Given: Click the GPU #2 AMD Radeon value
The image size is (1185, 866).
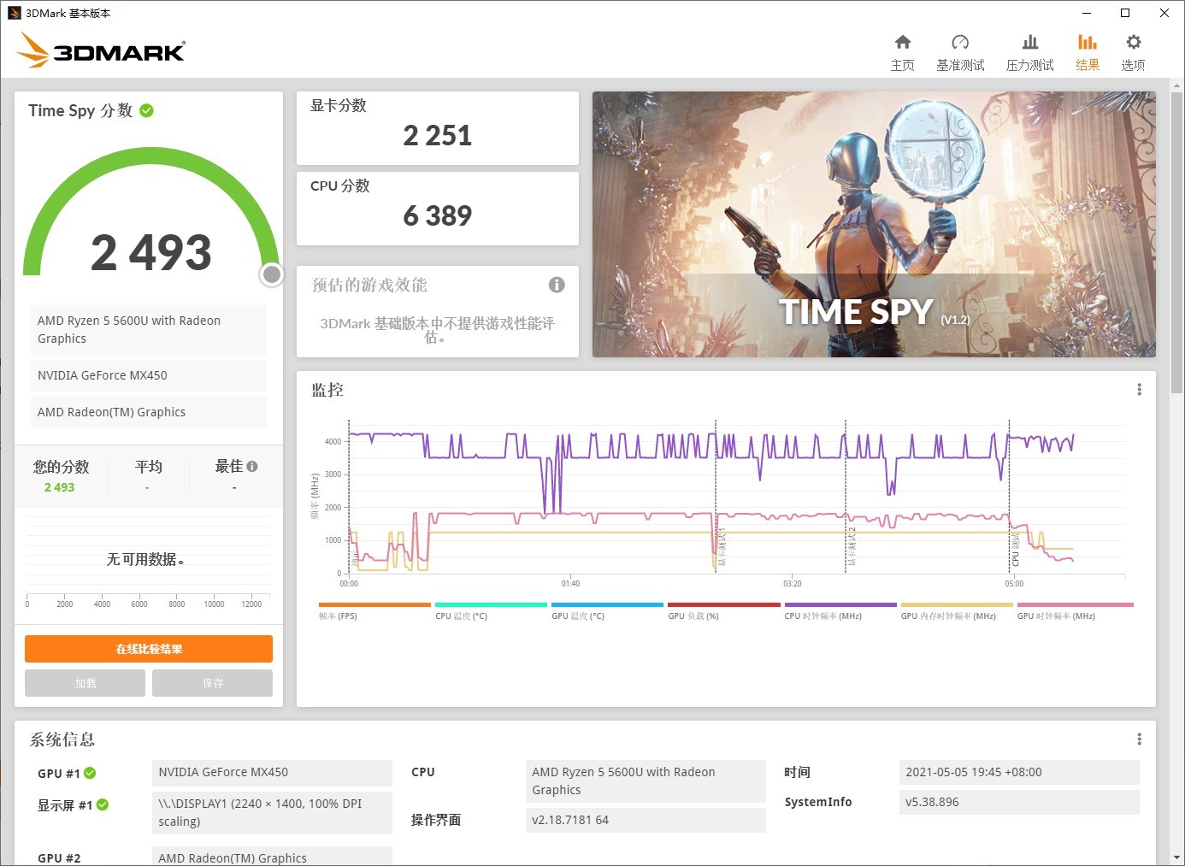Looking at the screenshot, I should (272, 857).
